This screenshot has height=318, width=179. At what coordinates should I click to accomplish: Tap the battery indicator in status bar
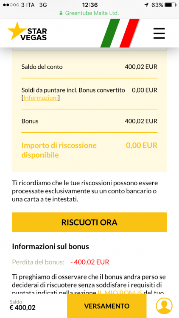[x=171, y=5]
